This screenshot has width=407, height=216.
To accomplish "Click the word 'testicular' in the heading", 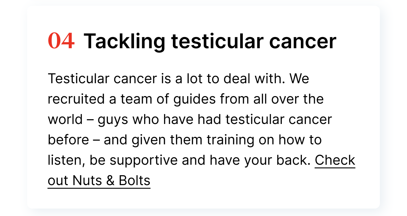I will click(x=217, y=41).
